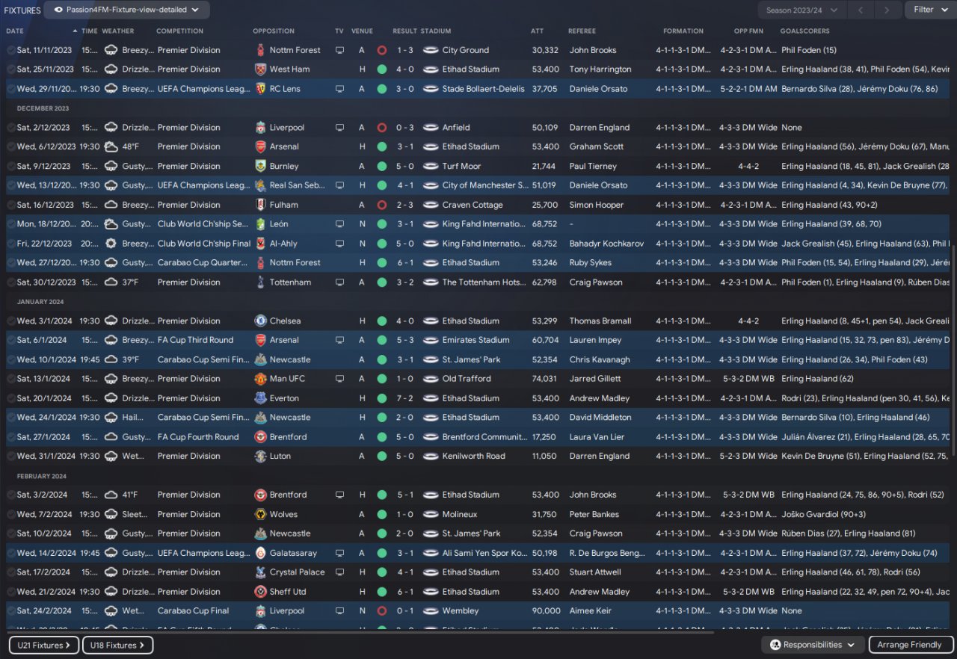Screen dimensions: 957x659
Task: Tick the row marker for the West Ham fixture
Action: 10,69
